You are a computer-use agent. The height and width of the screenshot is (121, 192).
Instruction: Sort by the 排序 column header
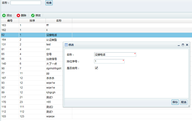coord(32,21)
